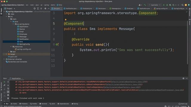Open DefaultListableBeanFactory.java link in first stack line
191x107 pixels.
129,82
